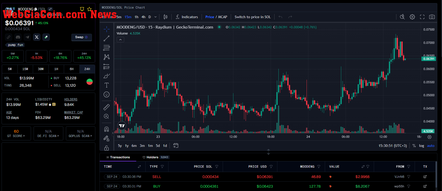Screen dimensions: 442x191
Task: Set chart interval to 1h
Action: (136, 17)
